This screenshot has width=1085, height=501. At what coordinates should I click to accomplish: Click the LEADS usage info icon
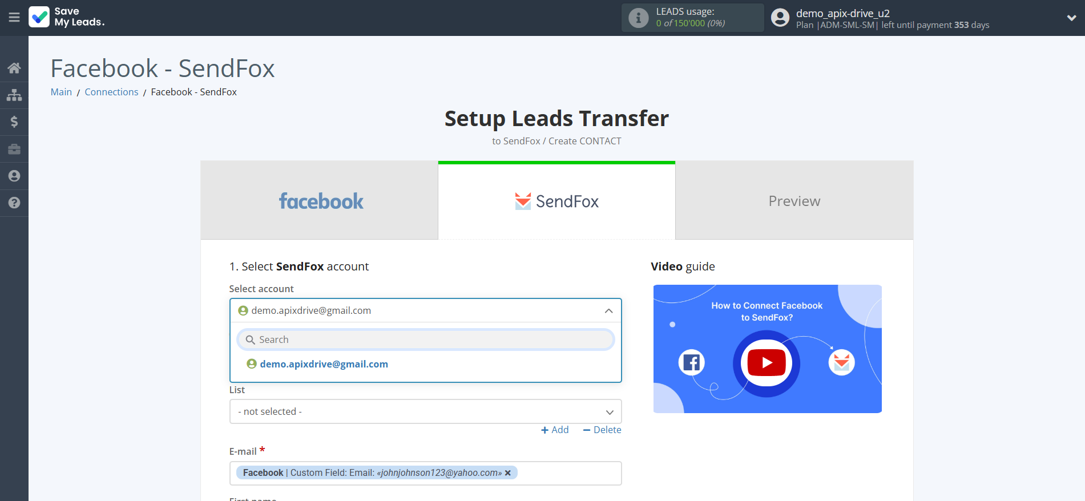pyautogui.click(x=638, y=18)
